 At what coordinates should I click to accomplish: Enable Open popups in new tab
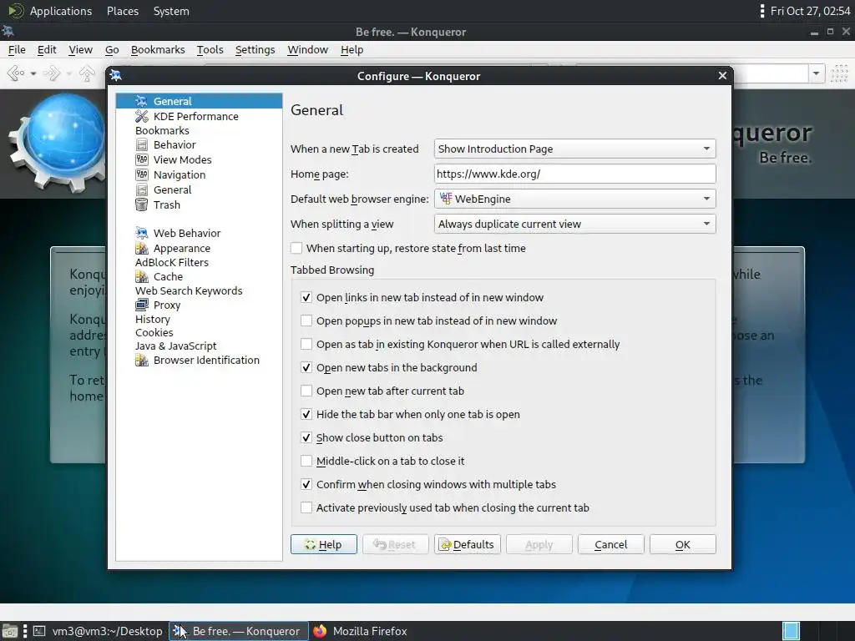306,320
